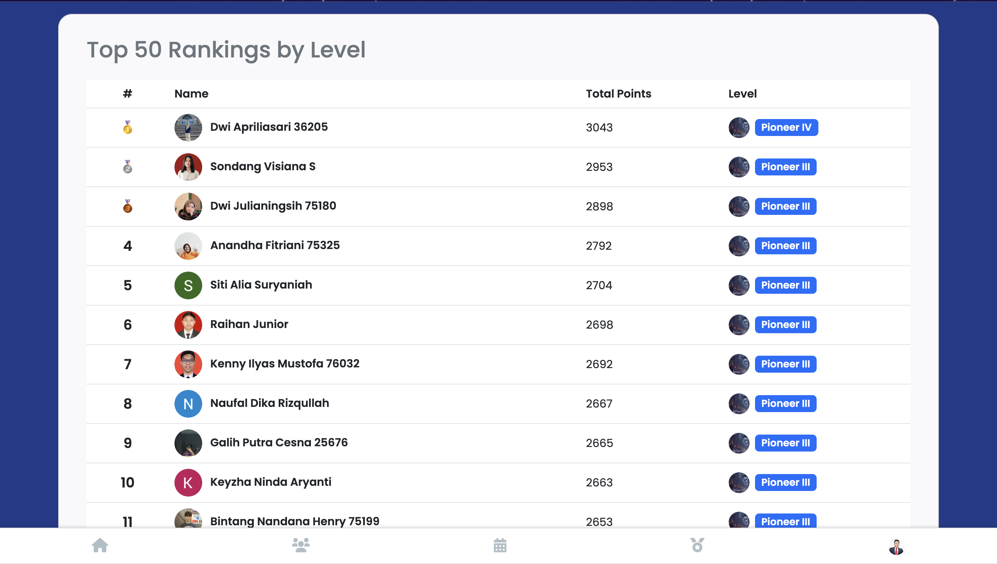Click the level badge image in Naufal Dika's row
Viewport: 997px width, 564px height.
point(739,404)
